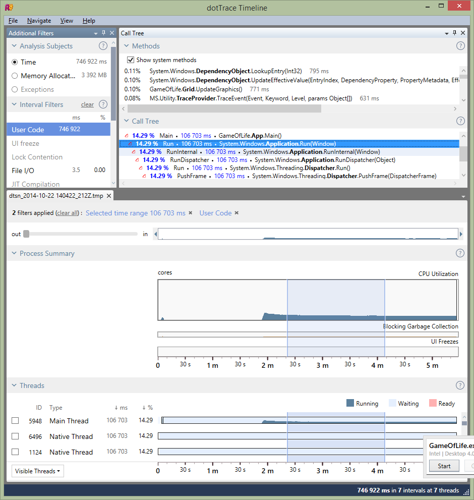Image resolution: width=474 pixels, height=500 pixels.
Task: Open the tab list dropdown arrow
Action: [x=463, y=197]
